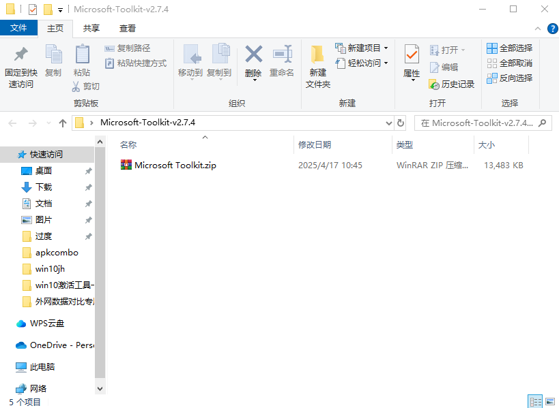Select the Microsoft Toolkit.zip file
This screenshot has height=408, width=559.
(x=175, y=165)
